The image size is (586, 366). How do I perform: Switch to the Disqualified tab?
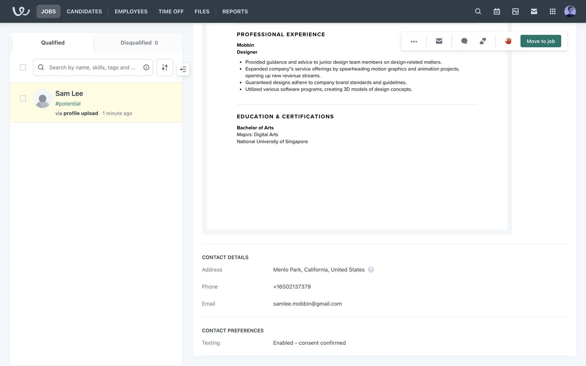pyautogui.click(x=139, y=43)
